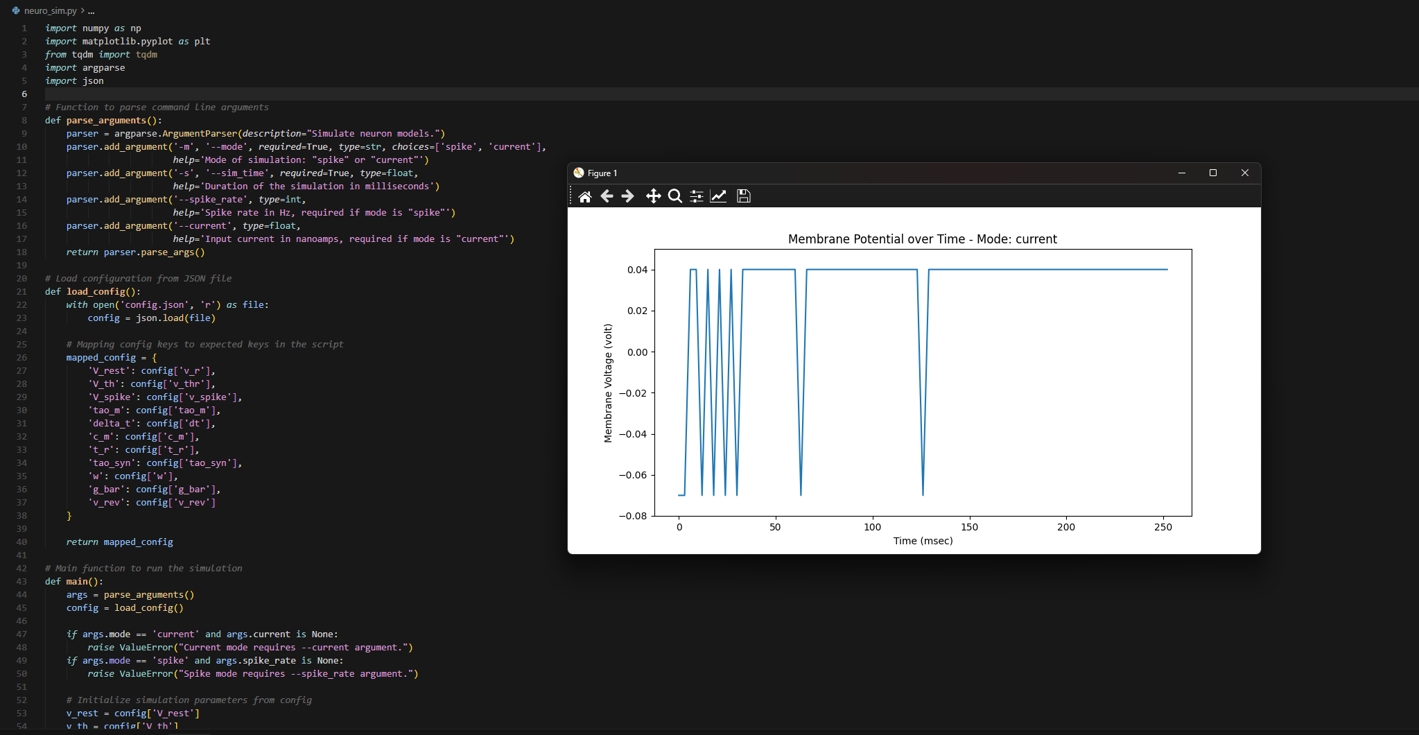Maximize the Figure 1 window
This screenshot has height=735, width=1419.
[1213, 173]
